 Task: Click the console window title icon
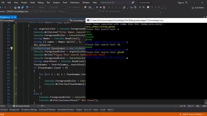pyautogui.click(x=88, y=20)
